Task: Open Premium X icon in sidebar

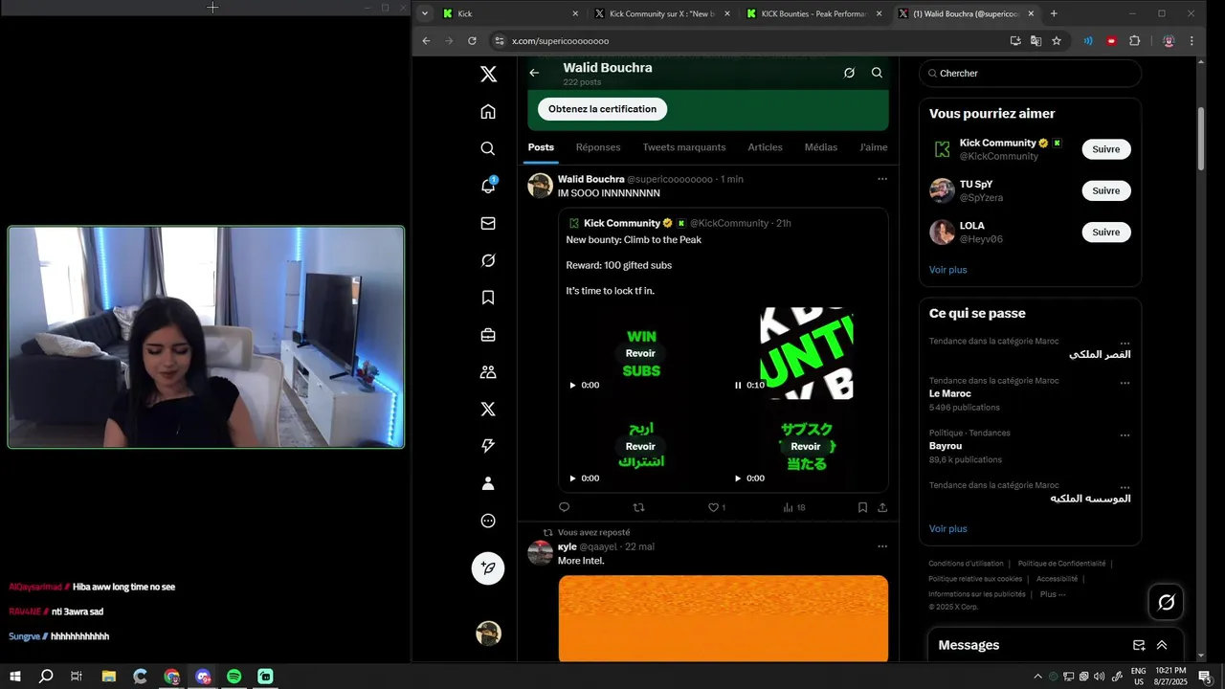Action: (488, 409)
